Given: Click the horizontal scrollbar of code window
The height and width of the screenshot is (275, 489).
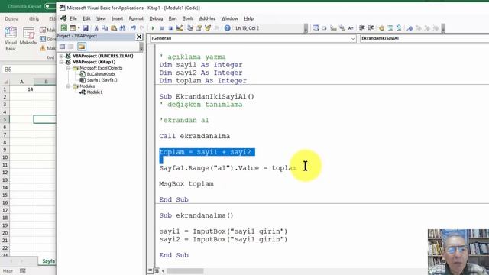Looking at the screenshot, I should (185, 271).
